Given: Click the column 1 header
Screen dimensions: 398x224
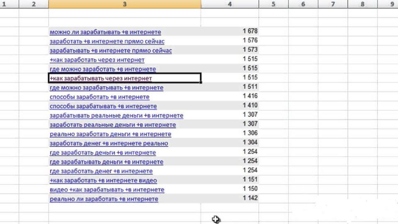Looking at the screenshot, I should 5,4.
